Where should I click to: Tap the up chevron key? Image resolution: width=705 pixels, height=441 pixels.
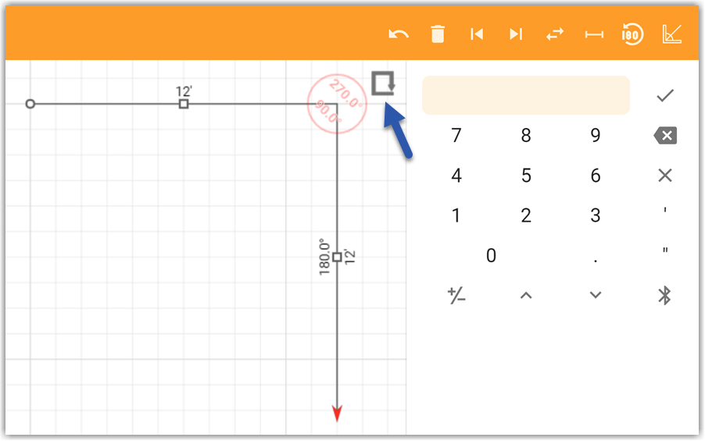click(x=526, y=296)
